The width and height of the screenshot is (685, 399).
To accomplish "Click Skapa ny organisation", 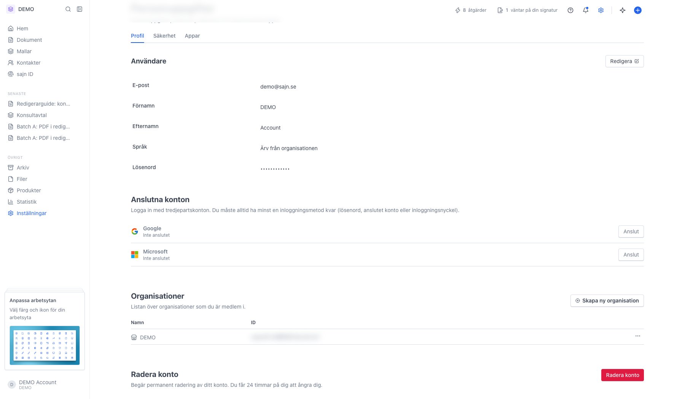I will [607, 301].
